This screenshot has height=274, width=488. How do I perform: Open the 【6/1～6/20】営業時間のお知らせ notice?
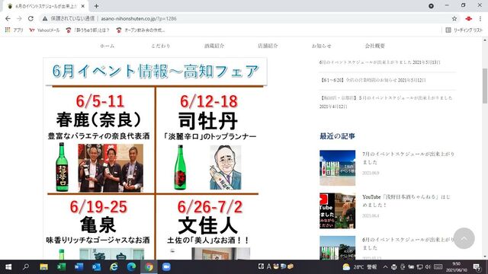[x=373, y=80]
